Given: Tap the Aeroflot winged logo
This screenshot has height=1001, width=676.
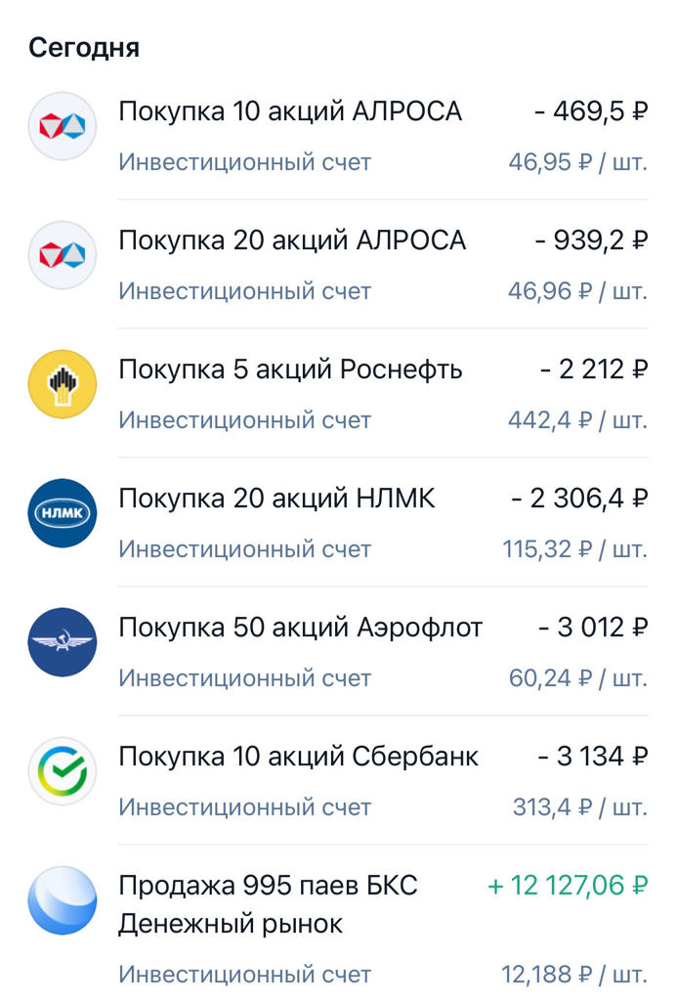Looking at the screenshot, I should 63,642.
